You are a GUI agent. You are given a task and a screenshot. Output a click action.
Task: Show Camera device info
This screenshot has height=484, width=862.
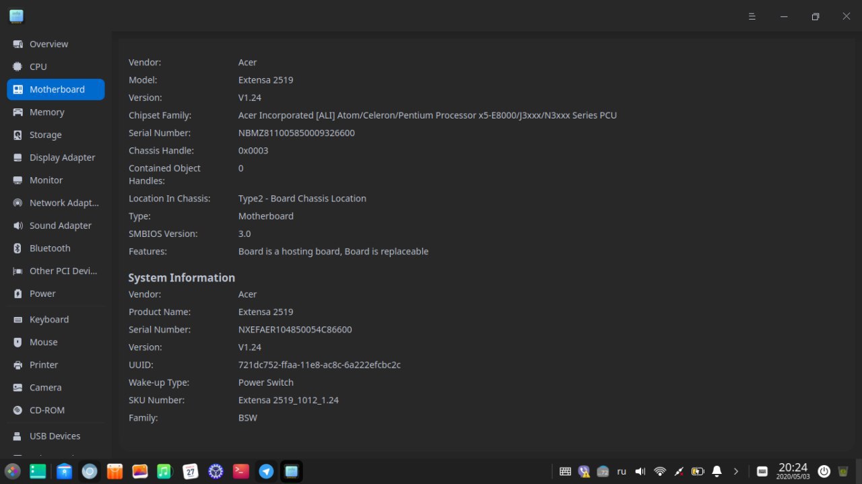coord(56,387)
